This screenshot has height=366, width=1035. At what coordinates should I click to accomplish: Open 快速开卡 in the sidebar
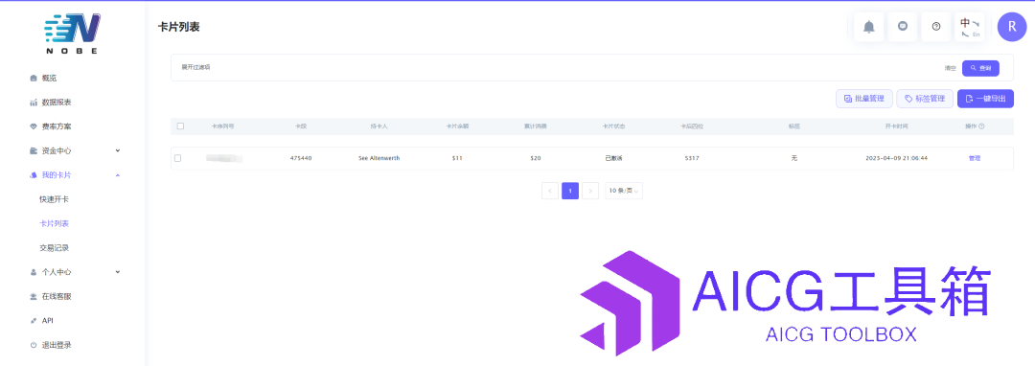pyautogui.click(x=54, y=199)
